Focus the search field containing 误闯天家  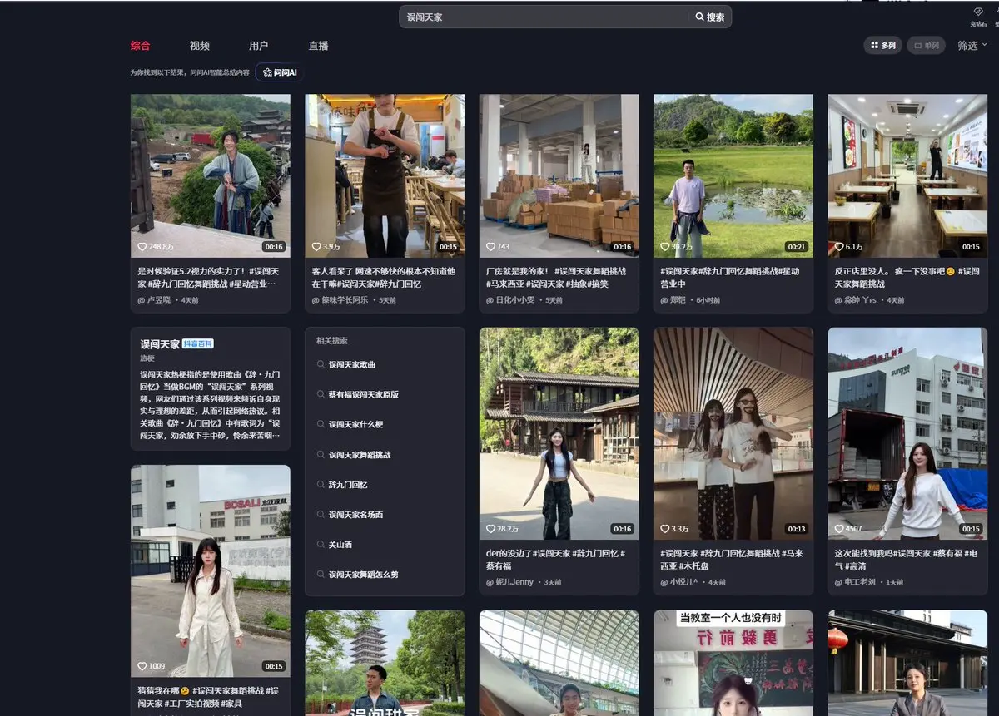point(545,17)
